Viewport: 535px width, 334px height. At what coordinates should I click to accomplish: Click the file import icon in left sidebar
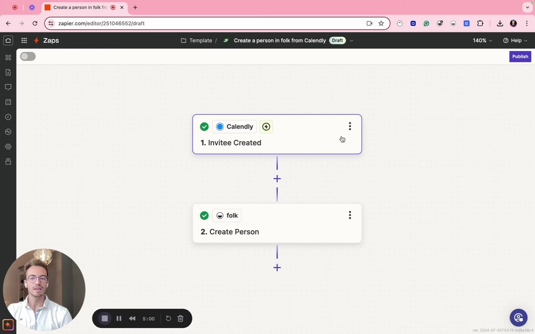8,72
